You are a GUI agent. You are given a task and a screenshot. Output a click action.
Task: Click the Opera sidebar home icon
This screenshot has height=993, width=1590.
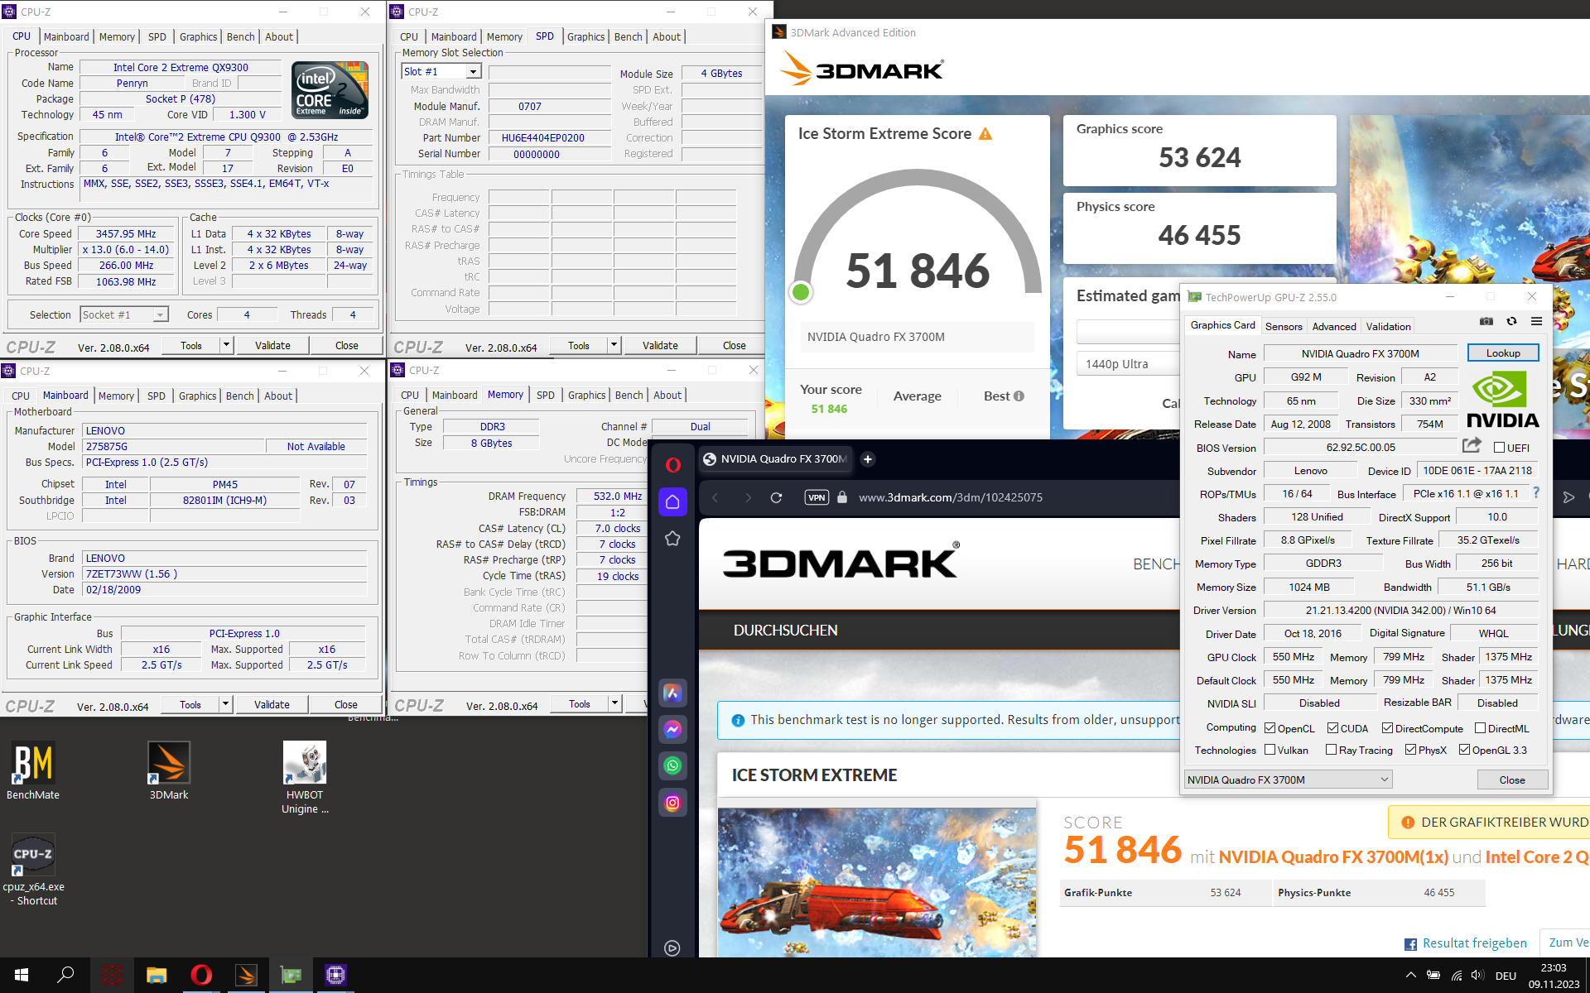[x=672, y=501]
